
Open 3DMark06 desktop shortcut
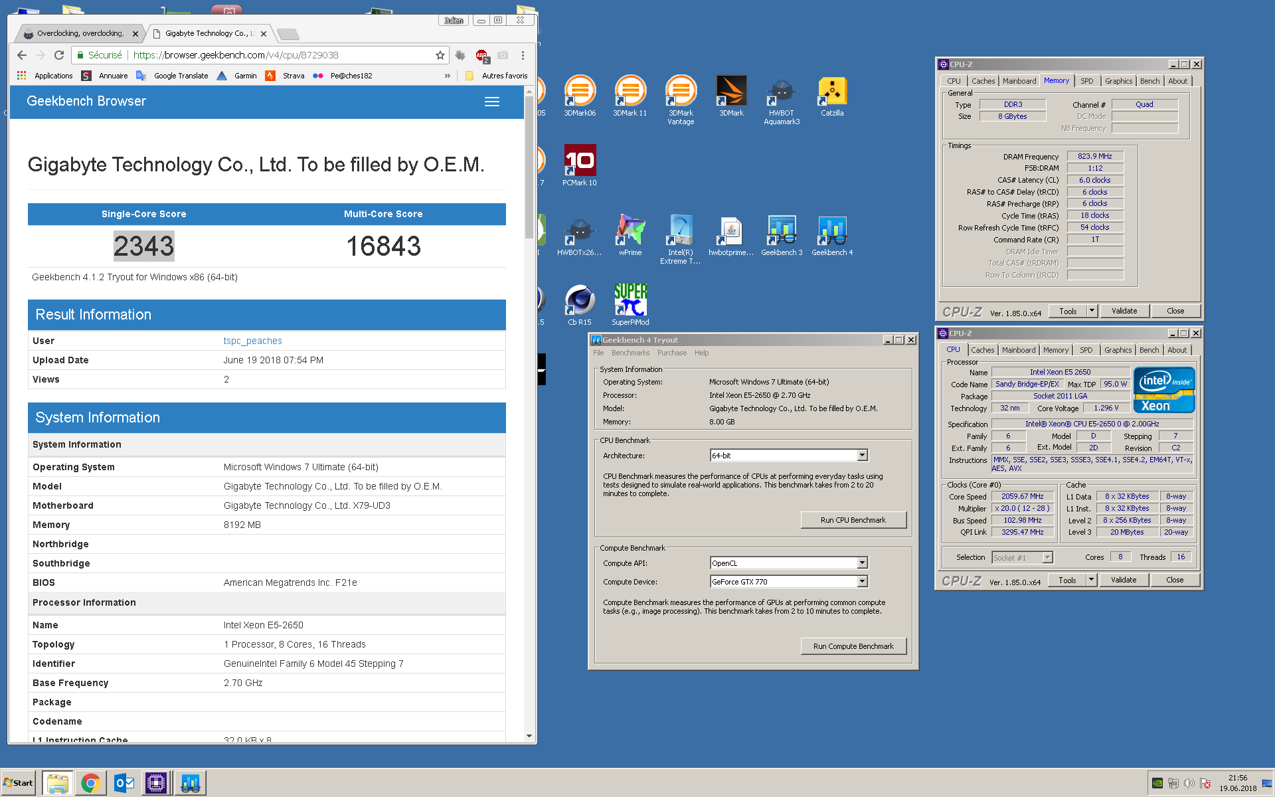click(580, 96)
